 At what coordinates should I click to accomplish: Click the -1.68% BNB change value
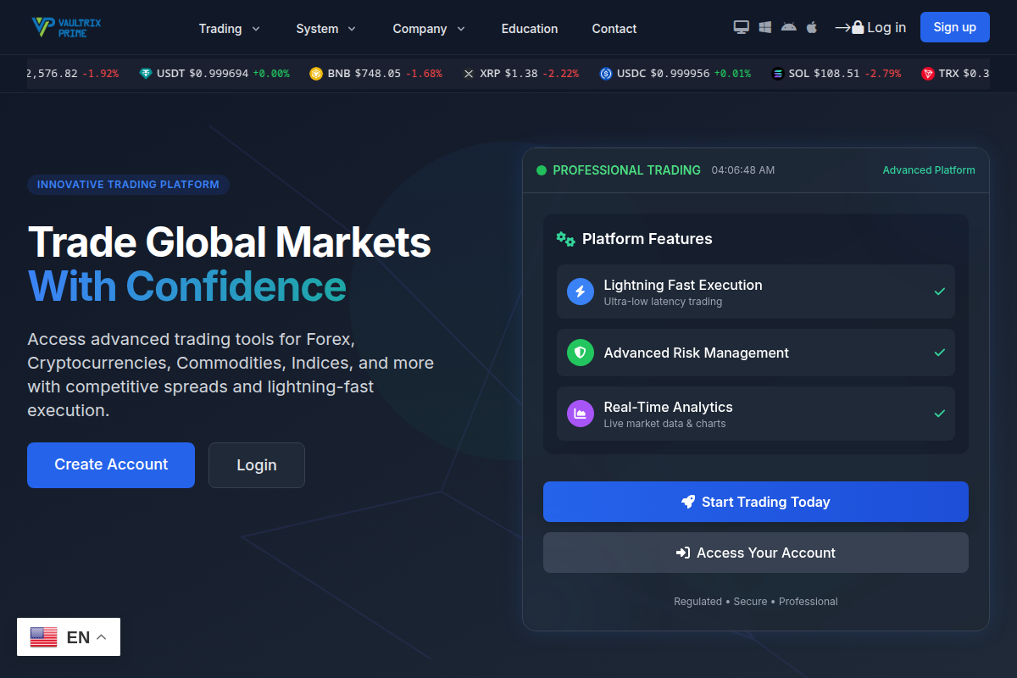(424, 74)
